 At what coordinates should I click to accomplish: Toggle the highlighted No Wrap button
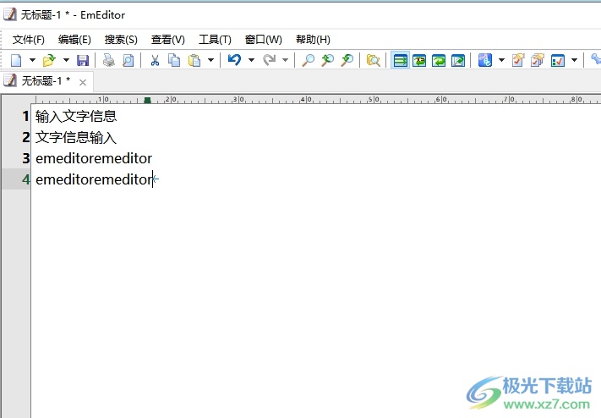coord(400,60)
